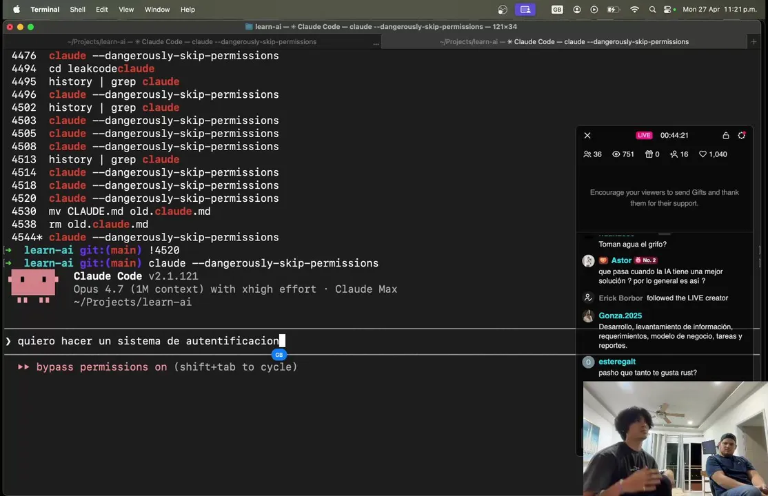The height and width of the screenshot is (496, 768).
Task: Click the stream timer 00:44:21
Action: (x=674, y=135)
